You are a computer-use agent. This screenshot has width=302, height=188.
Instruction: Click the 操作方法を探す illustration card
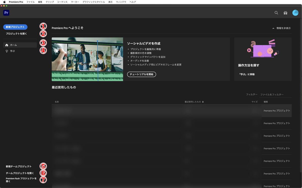(x=263, y=59)
